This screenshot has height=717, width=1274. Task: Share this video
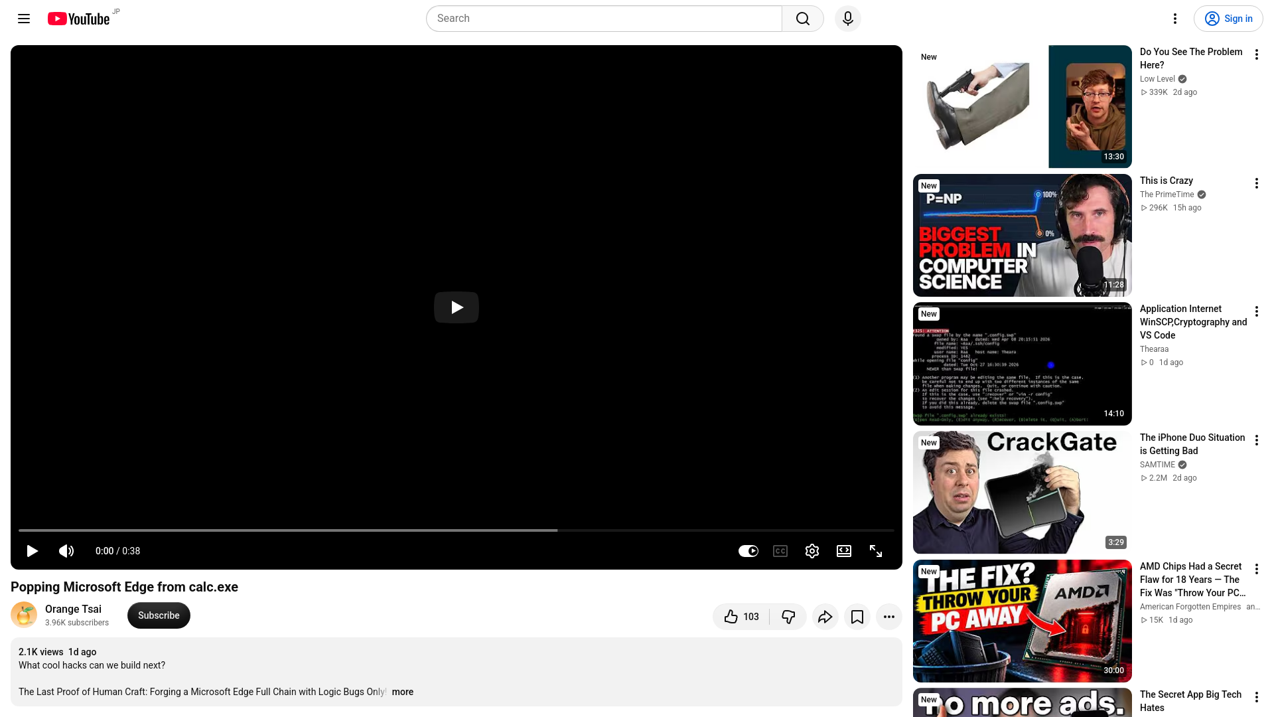point(825,617)
